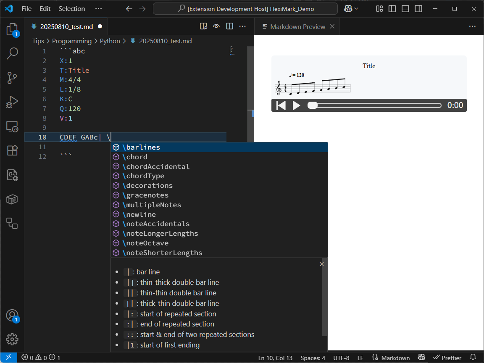
Task: Open Remote Explorer in activity bar
Action: click(x=12, y=126)
